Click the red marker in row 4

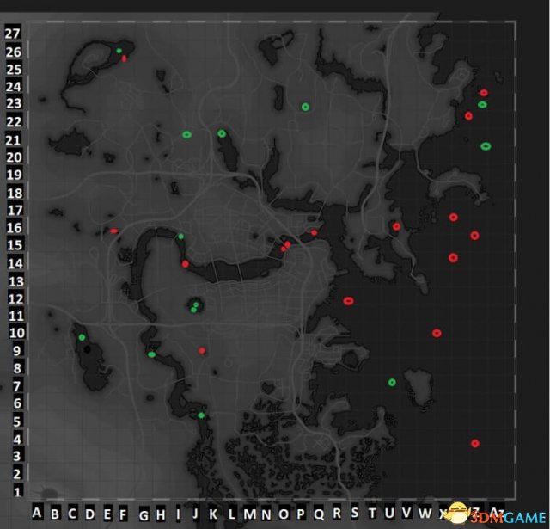click(x=475, y=443)
